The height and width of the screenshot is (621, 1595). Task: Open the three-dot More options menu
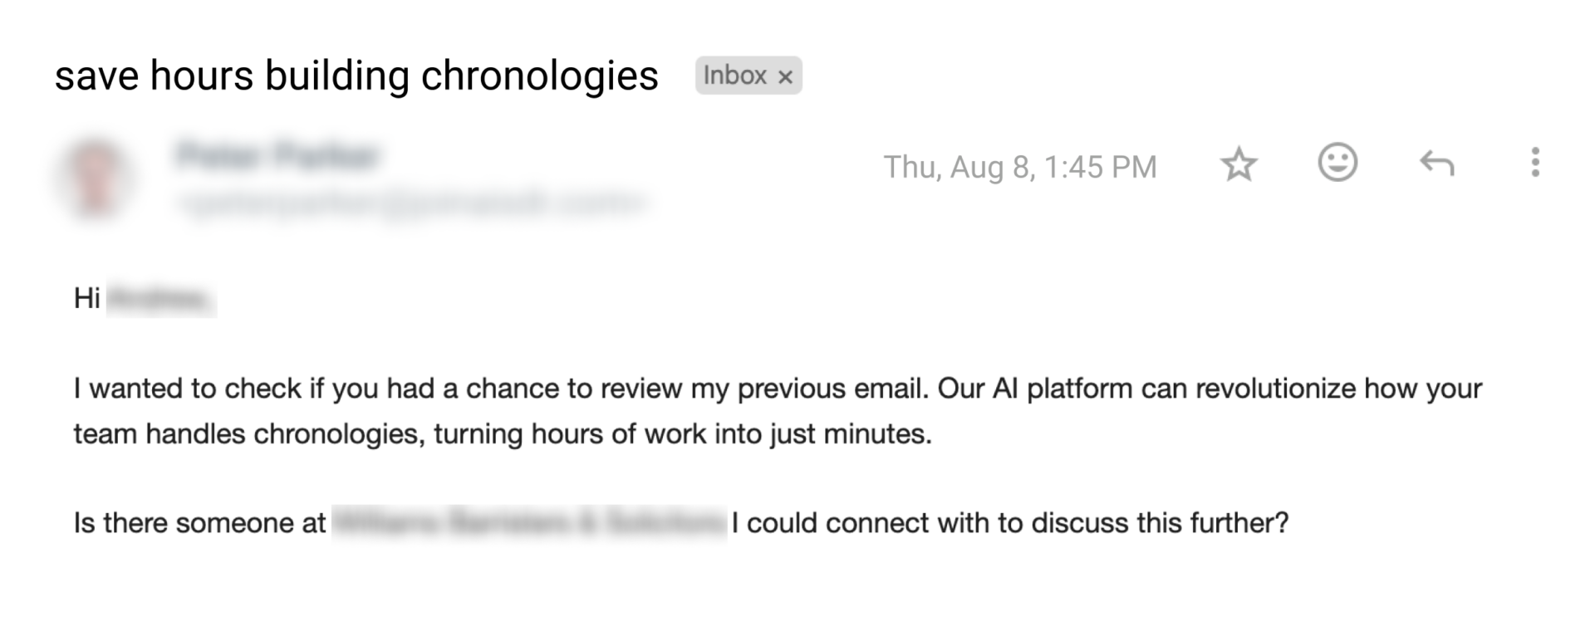coord(1535,163)
